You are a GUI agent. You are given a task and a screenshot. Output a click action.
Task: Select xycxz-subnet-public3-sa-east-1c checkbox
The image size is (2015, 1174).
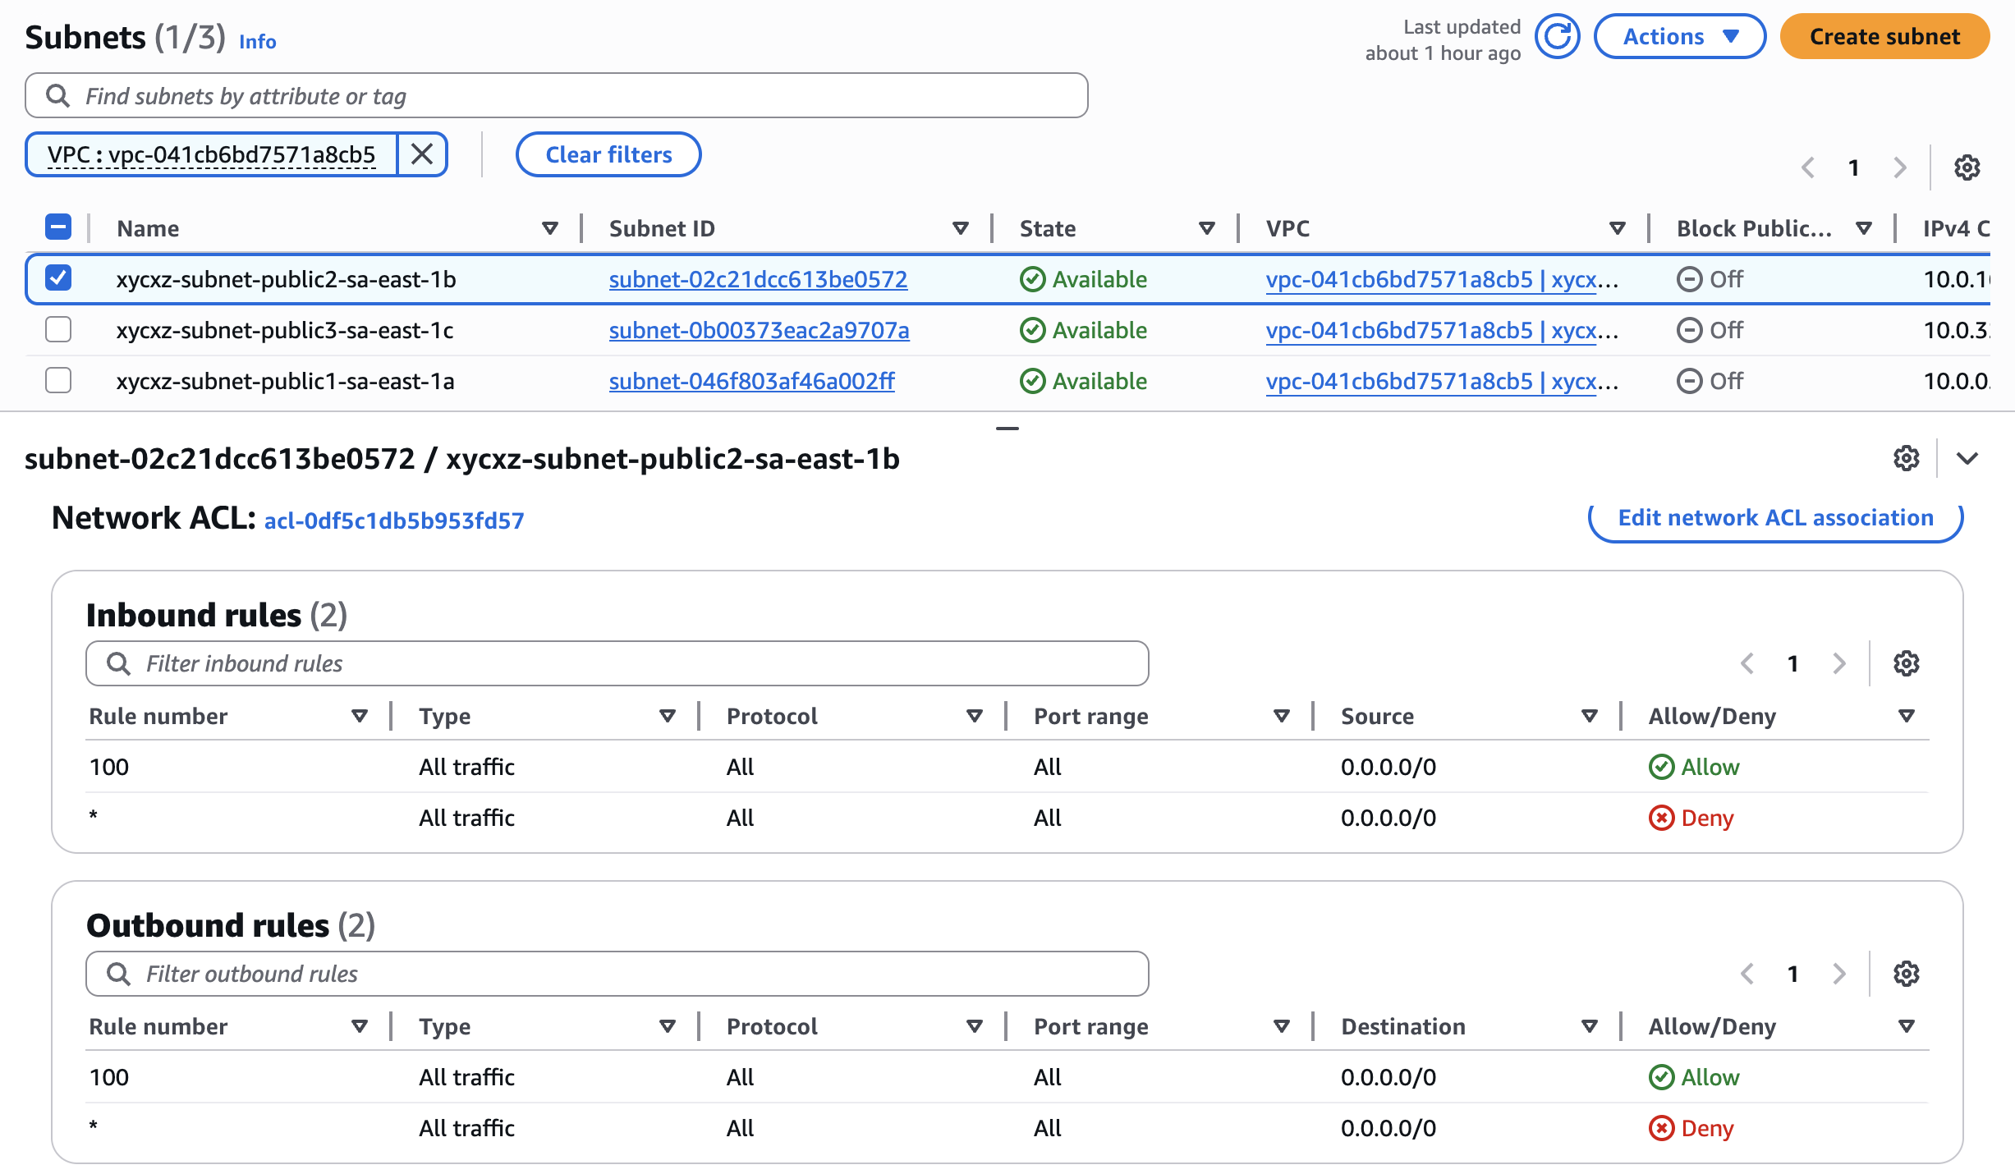tap(58, 329)
